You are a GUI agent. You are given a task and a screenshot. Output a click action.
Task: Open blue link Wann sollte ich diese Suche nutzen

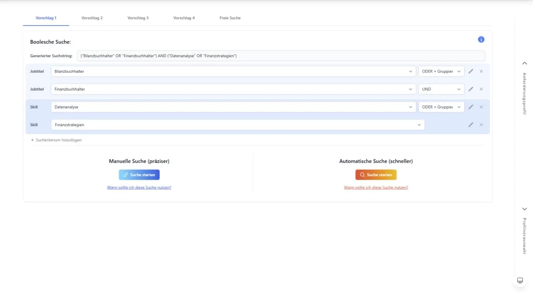tap(139, 188)
